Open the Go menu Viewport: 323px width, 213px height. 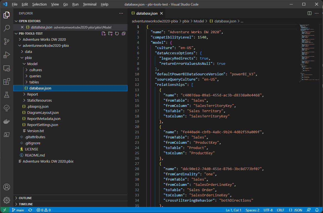66,4
